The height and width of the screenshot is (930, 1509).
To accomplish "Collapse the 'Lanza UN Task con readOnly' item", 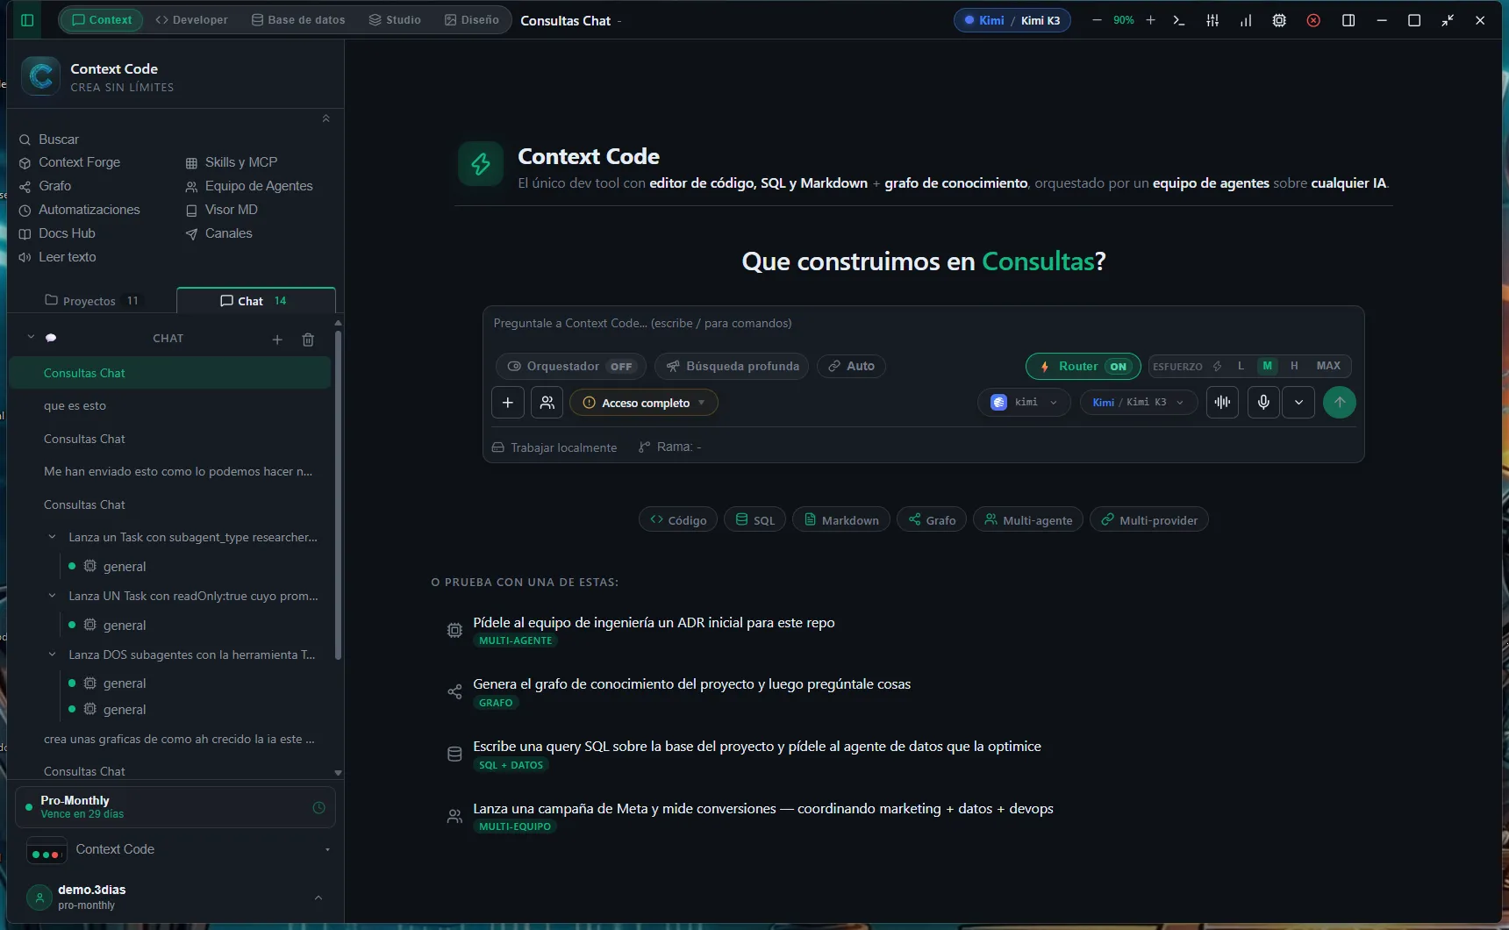I will [x=52, y=596].
